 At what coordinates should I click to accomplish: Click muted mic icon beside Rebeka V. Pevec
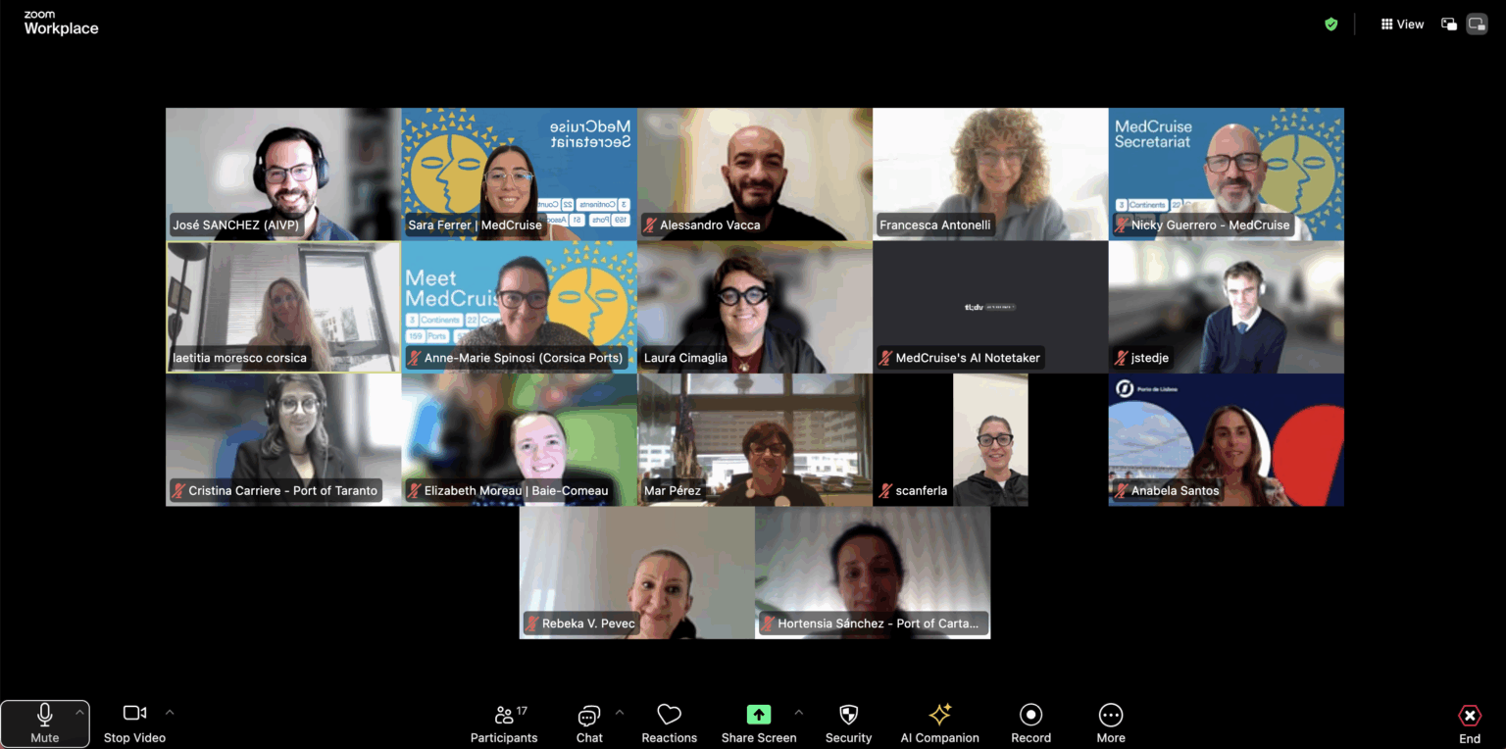tap(531, 624)
